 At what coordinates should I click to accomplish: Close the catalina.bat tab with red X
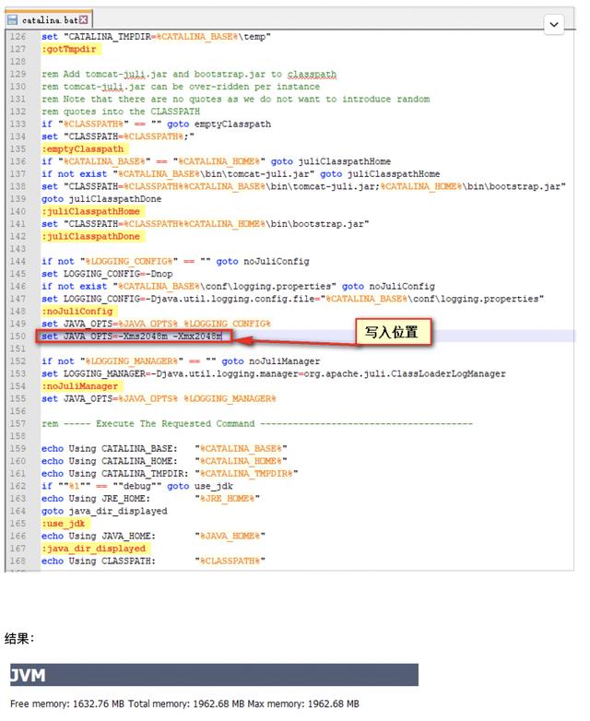tap(84, 18)
